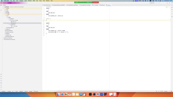Click the Apple menu logo

tap(2, 1)
